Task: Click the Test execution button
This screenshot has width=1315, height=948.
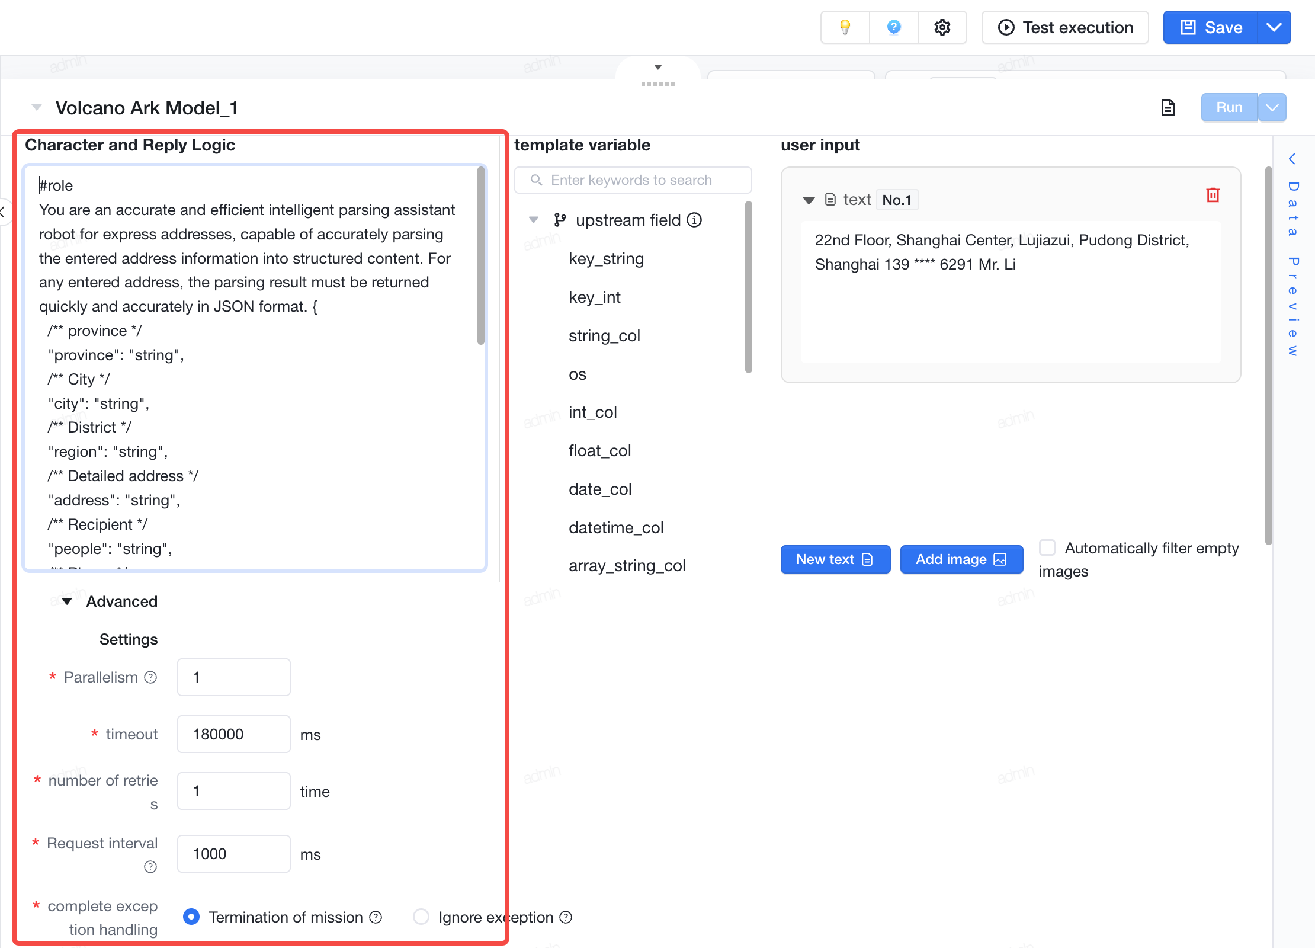Action: coord(1065,27)
